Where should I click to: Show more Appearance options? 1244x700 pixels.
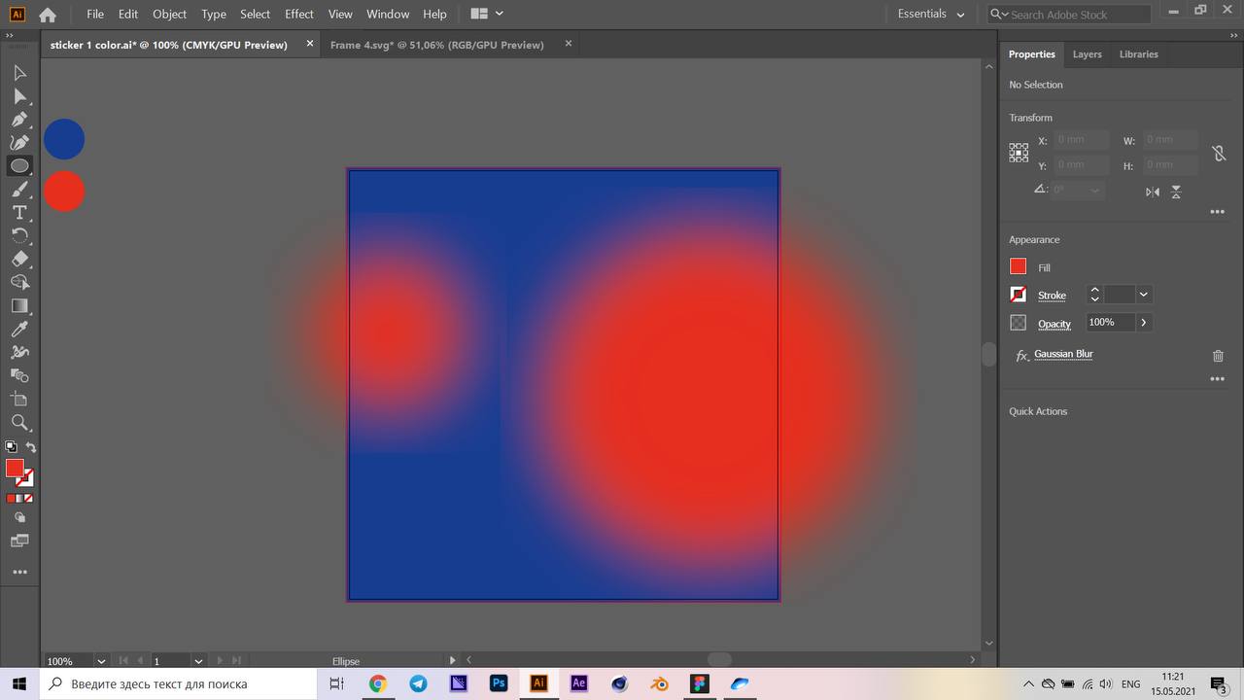pyautogui.click(x=1217, y=379)
